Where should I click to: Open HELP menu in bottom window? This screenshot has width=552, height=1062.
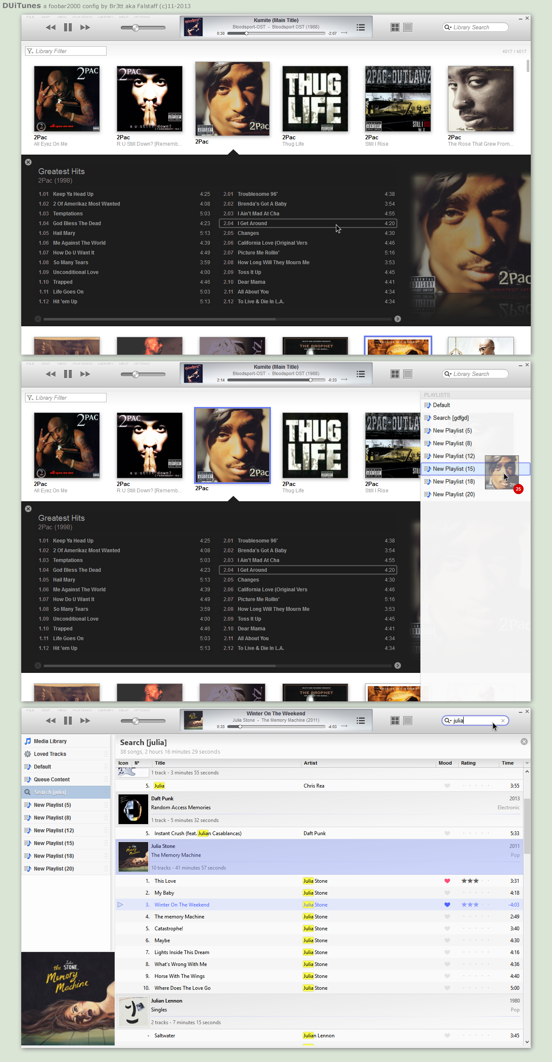tap(124, 711)
